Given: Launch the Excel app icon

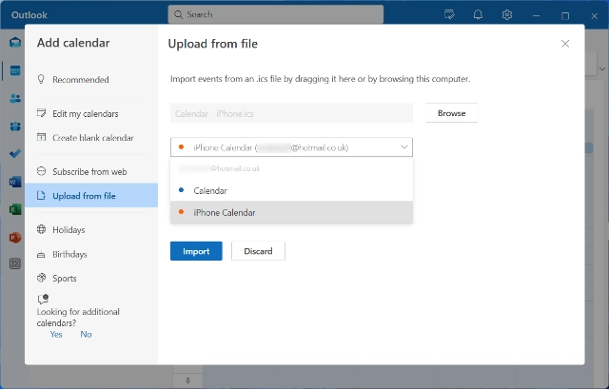Looking at the screenshot, I should pyautogui.click(x=15, y=209).
